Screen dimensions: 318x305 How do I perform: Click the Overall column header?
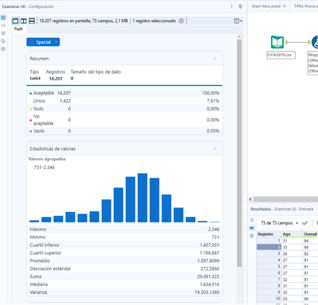point(311,234)
